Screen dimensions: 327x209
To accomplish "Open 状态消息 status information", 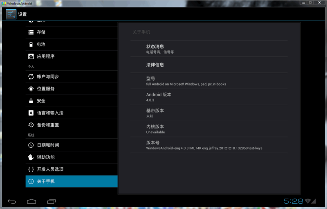I will [209, 49].
